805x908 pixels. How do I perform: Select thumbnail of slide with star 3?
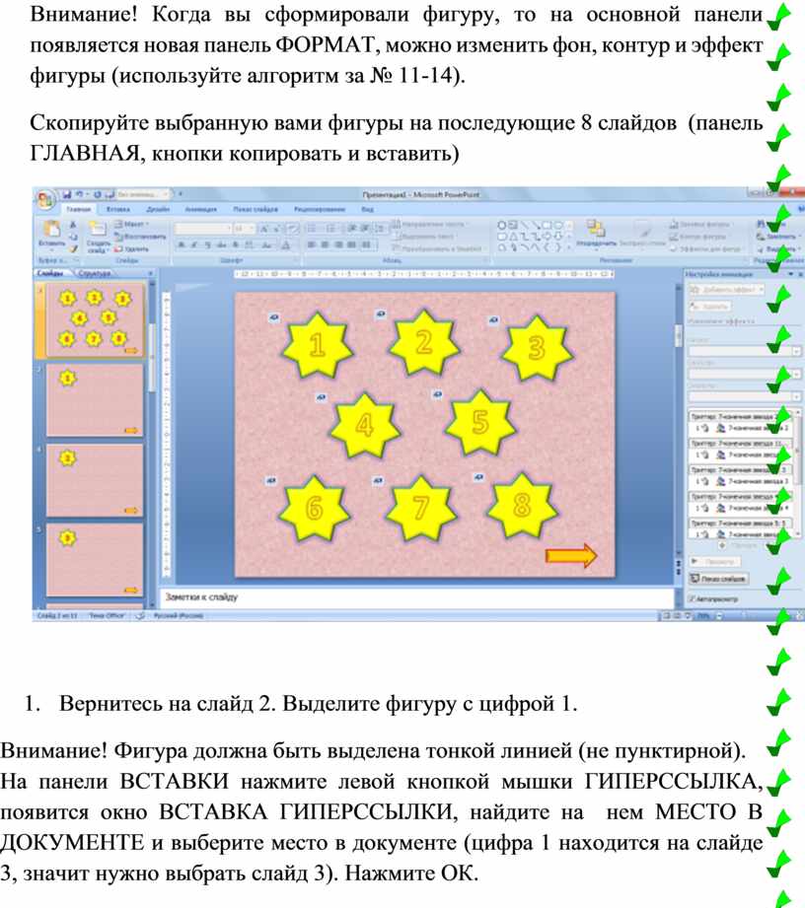coord(95,559)
